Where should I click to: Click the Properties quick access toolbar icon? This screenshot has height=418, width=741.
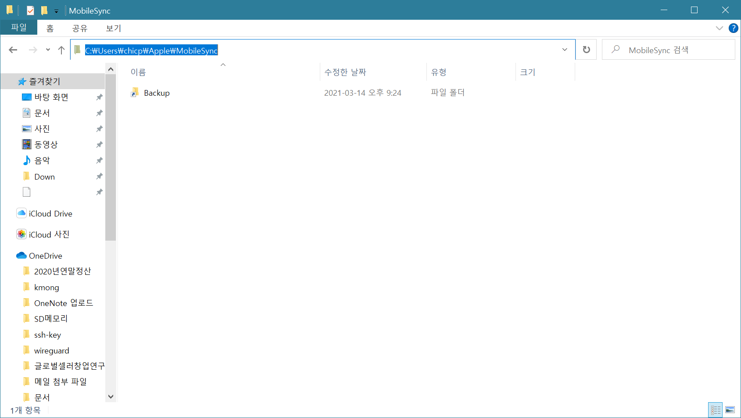click(x=30, y=10)
